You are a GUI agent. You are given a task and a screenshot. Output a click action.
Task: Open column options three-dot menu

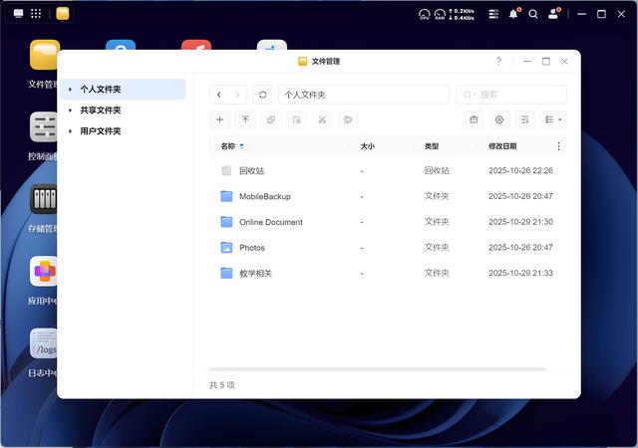click(x=558, y=146)
